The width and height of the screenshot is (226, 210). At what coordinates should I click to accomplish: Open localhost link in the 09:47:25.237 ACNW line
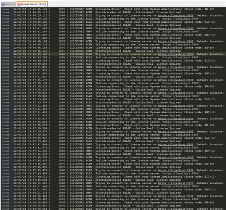[x=176, y=119]
